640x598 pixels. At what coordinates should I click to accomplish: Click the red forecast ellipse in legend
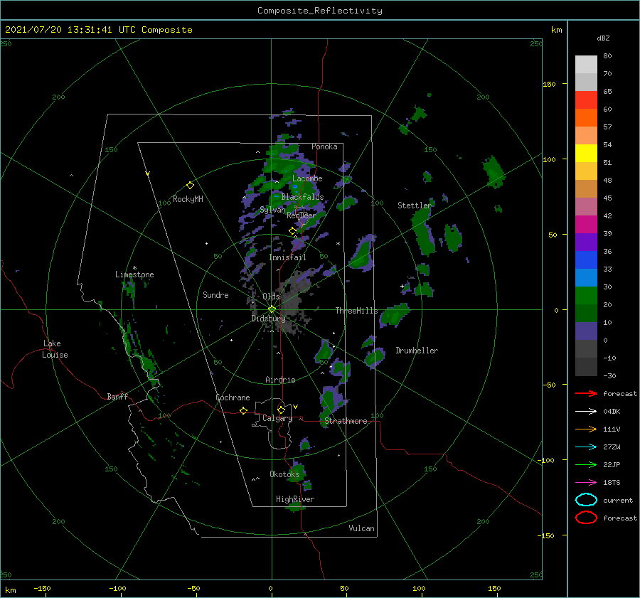click(x=586, y=518)
